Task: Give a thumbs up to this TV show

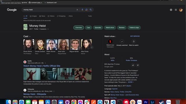Action: (133, 65)
